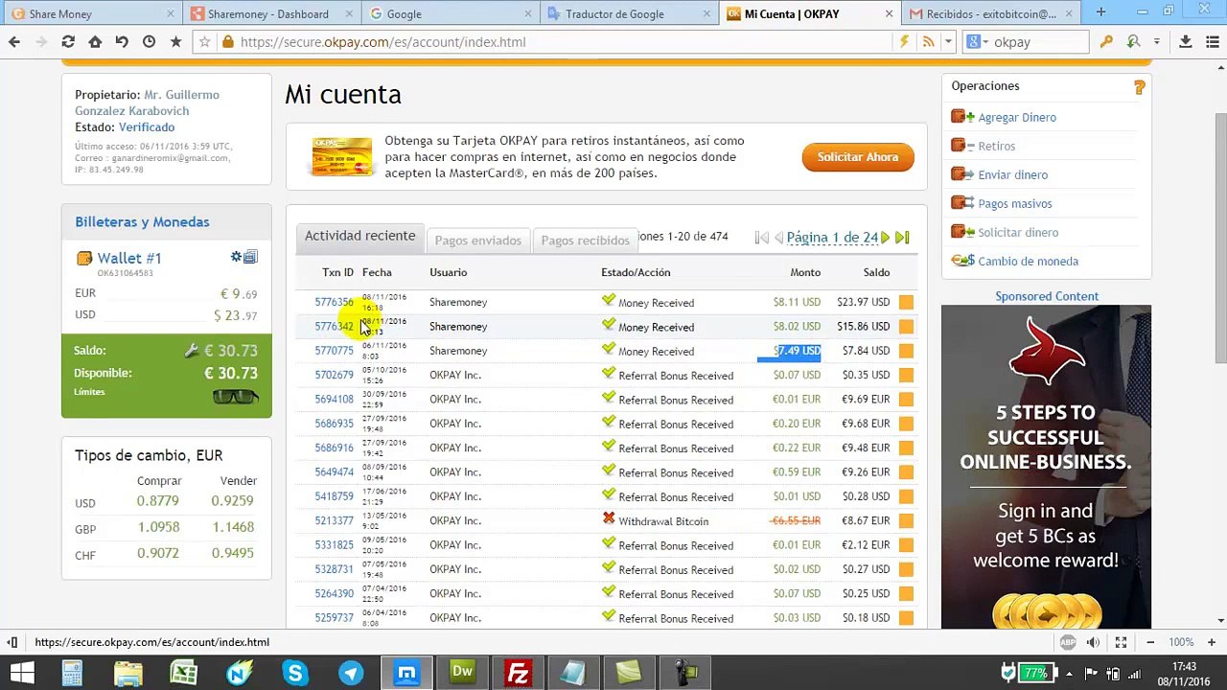Open the favorites star in toolbar
This screenshot has height=690, width=1227.
click(x=175, y=42)
